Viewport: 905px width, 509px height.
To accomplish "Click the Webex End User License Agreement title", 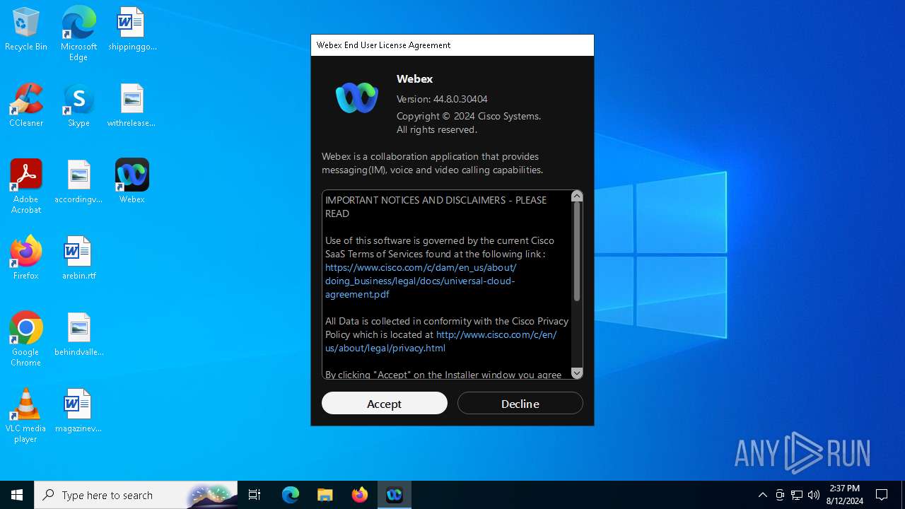I will [x=383, y=45].
